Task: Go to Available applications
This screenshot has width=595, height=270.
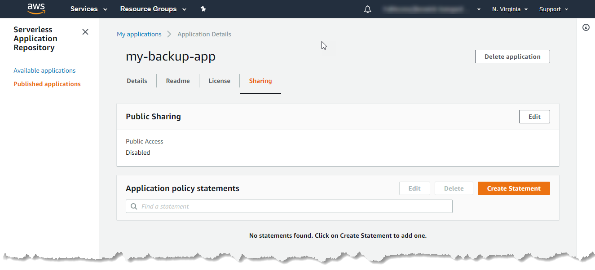Action: pyautogui.click(x=44, y=70)
